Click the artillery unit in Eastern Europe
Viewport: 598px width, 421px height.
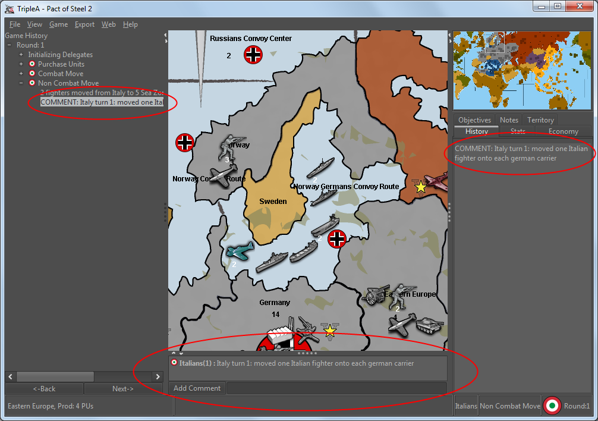pos(376,295)
